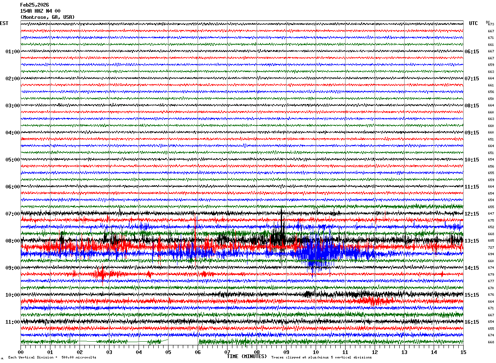Screen dimensions: 496x363
Task: Click the 'Each Vertical Division = 500.00 microvolts' note
Action: coord(52,357)
